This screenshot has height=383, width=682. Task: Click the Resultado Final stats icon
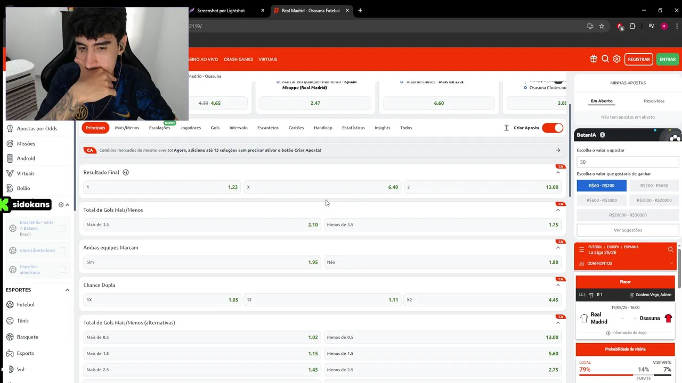click(126, 172)
